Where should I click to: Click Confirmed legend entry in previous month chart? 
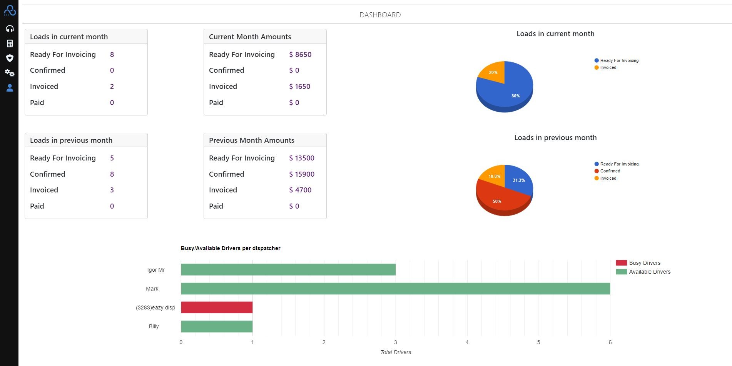pos(607,171)
